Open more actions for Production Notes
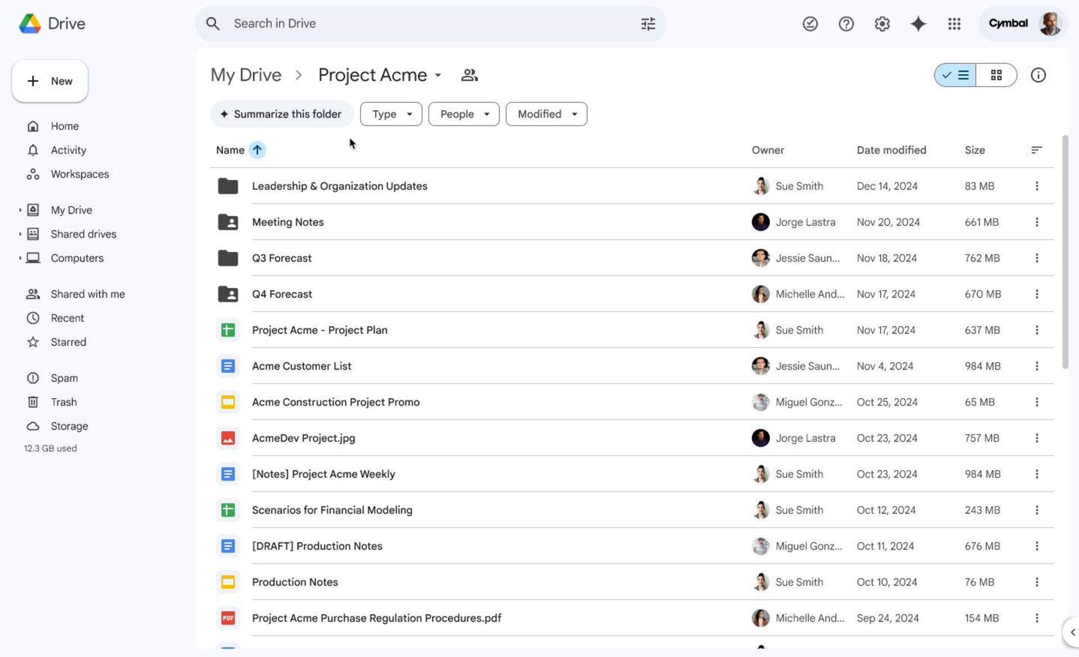The height and width of the screenshot is (657, 1079). [1037, 582]
